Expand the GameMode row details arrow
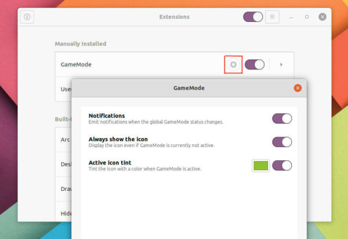 (281, 65)
